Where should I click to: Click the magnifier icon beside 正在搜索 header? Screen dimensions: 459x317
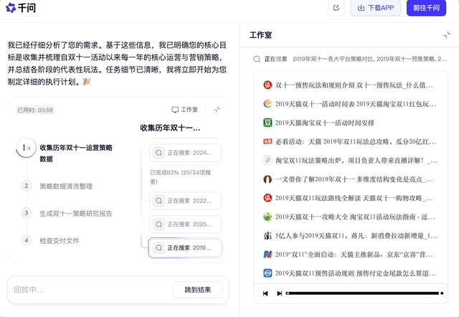click(257, 59)
